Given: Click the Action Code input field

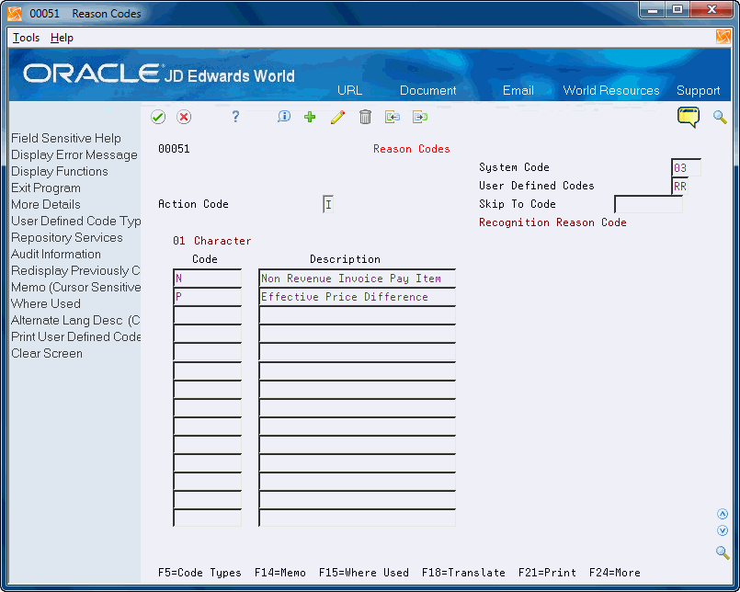Looking at the screenshot, I should click(328, 204).
